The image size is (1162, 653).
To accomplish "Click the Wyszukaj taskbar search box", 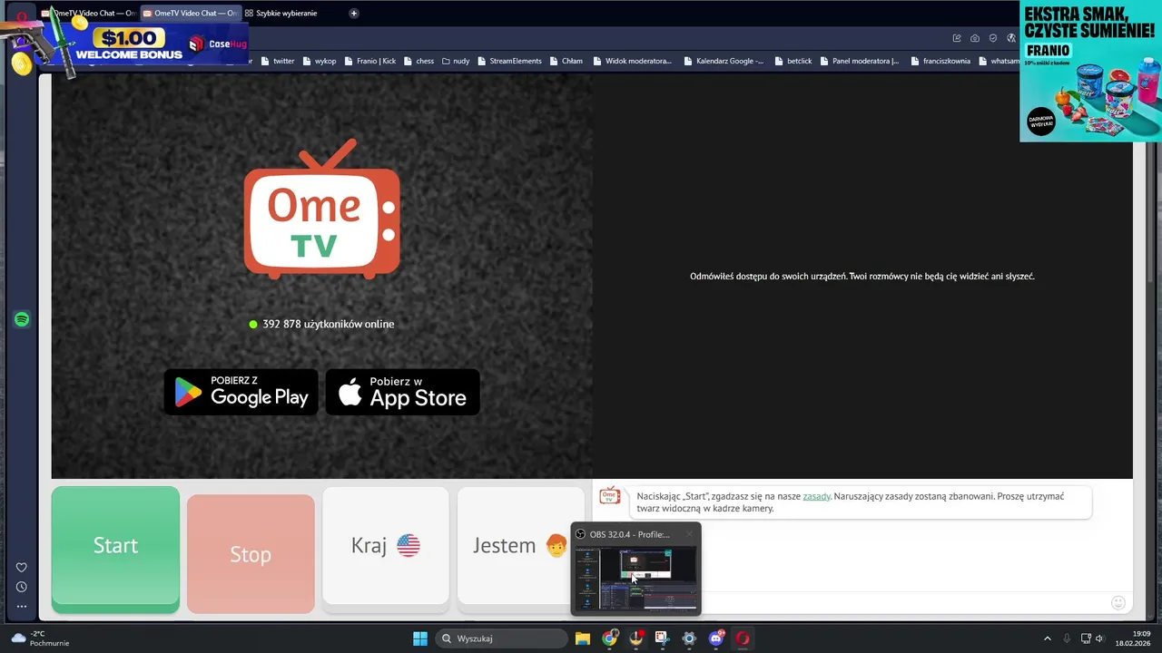I will pos(502,638).
